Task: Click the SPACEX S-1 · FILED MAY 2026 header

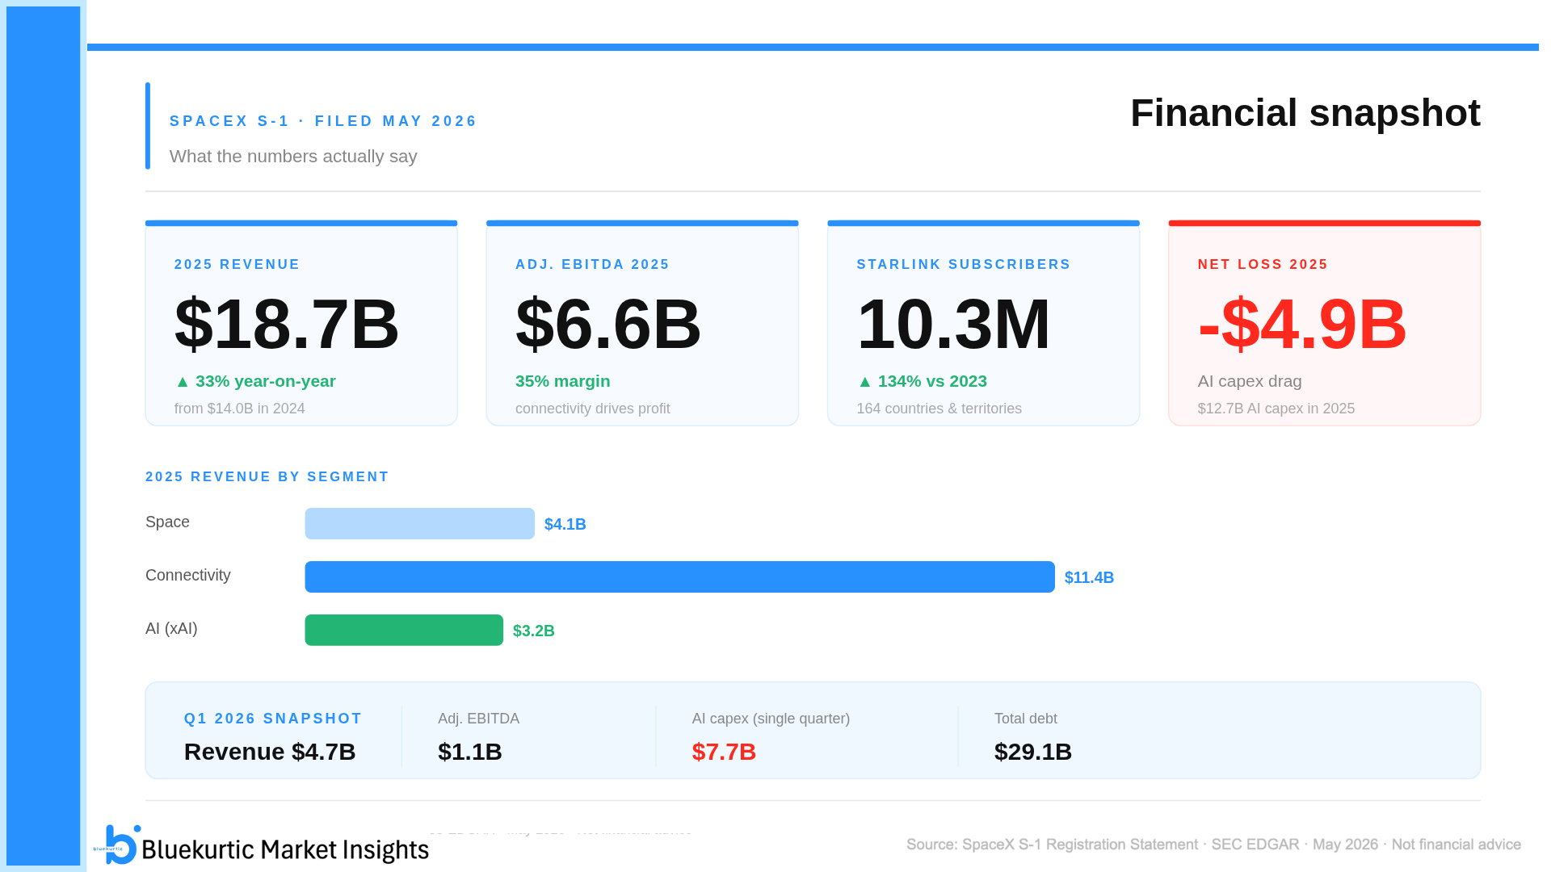Action: (x=323, y=121)
